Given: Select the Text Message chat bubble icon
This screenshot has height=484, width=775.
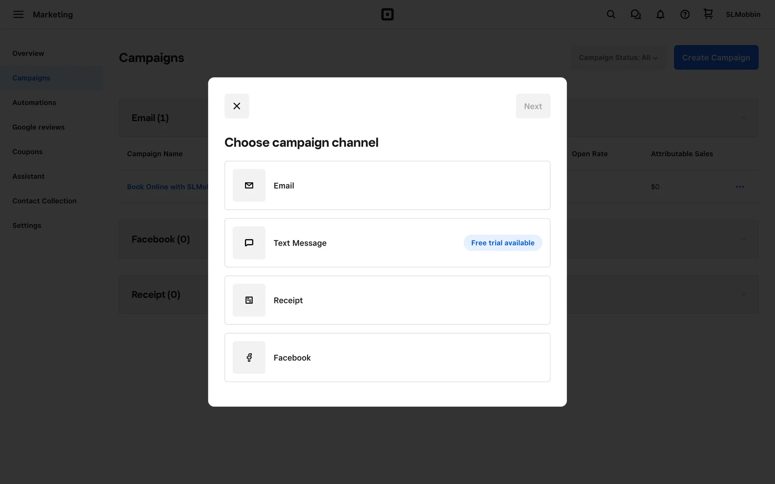Looking at the screenshot, I should [249, 243].
